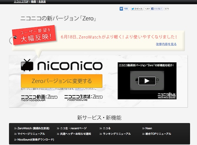Click the Niconico Live Zero logo

coord(83,97)
